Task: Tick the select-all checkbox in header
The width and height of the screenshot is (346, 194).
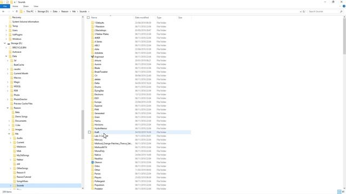Action: pyautogui.click(x=88, y=17)
